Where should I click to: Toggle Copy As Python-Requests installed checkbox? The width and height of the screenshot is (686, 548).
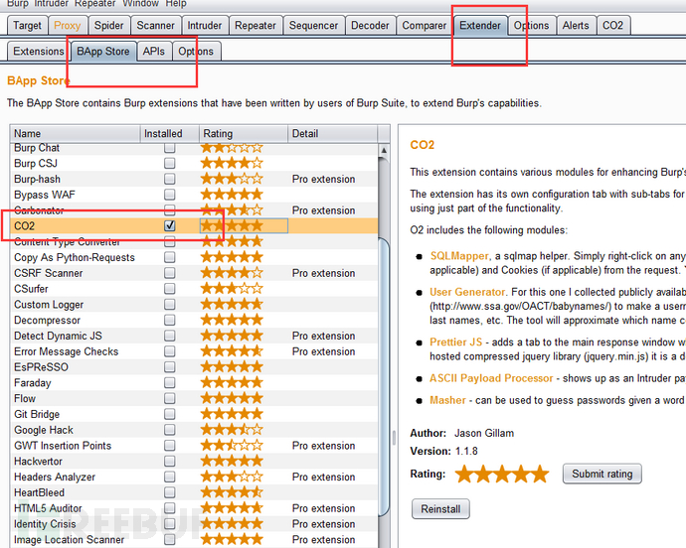(x=170, y=257)
